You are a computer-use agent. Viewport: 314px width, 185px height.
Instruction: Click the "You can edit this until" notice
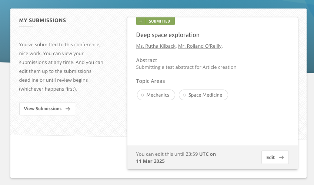click(x=167, y=154)
